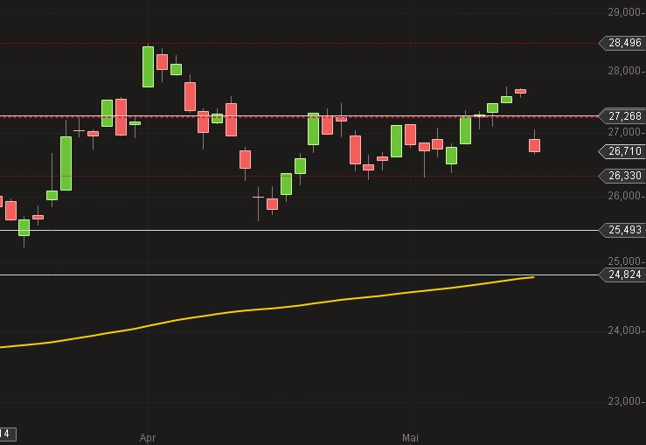Click the tall green candle at April start
Screen dimensions: 646x445
[148, 66]
